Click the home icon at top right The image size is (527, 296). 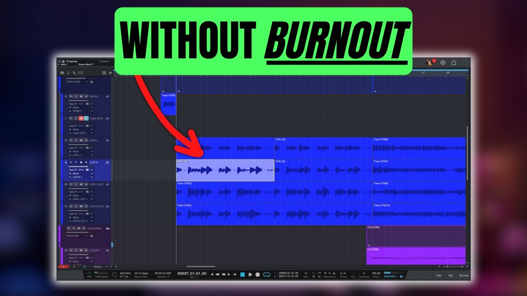454,62
